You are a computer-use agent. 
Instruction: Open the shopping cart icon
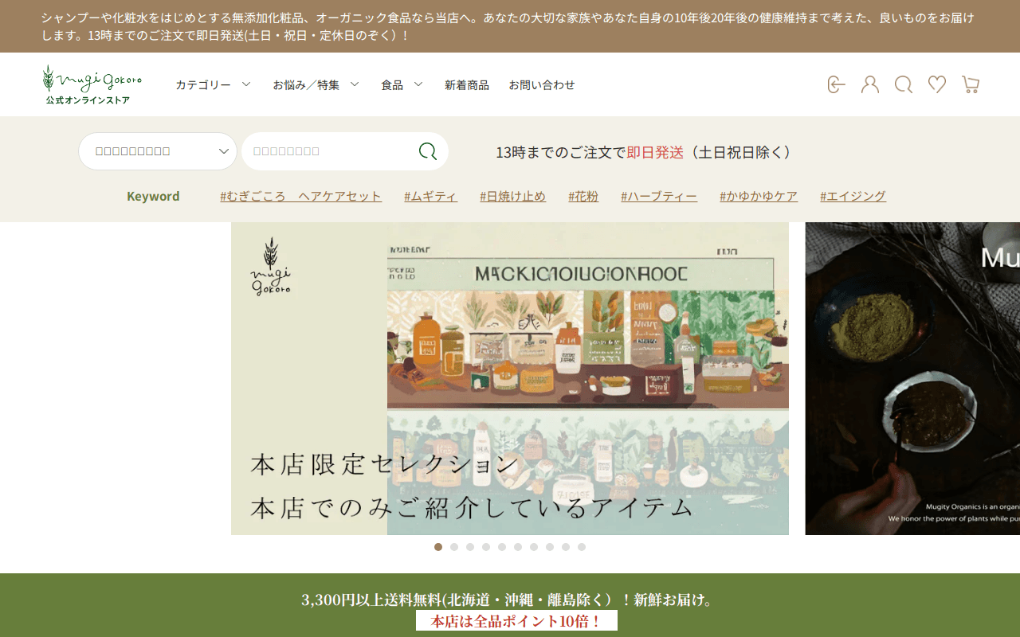click(971, 84)
